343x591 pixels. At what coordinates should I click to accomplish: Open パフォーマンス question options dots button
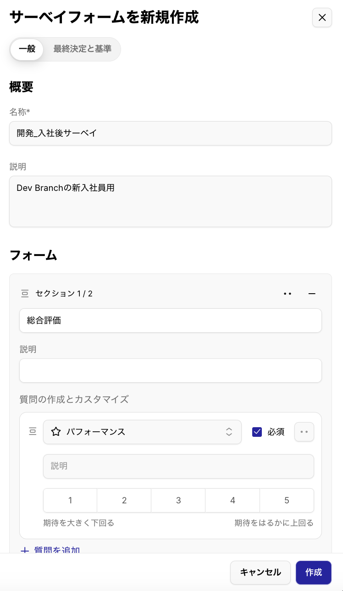(x=304, y=432)
